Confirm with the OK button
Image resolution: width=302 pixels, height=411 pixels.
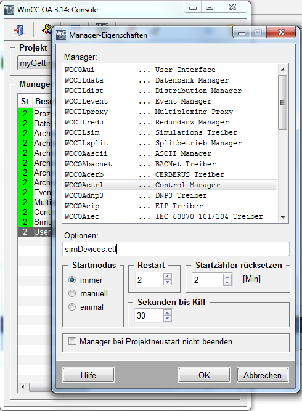(x=204, y=375)
